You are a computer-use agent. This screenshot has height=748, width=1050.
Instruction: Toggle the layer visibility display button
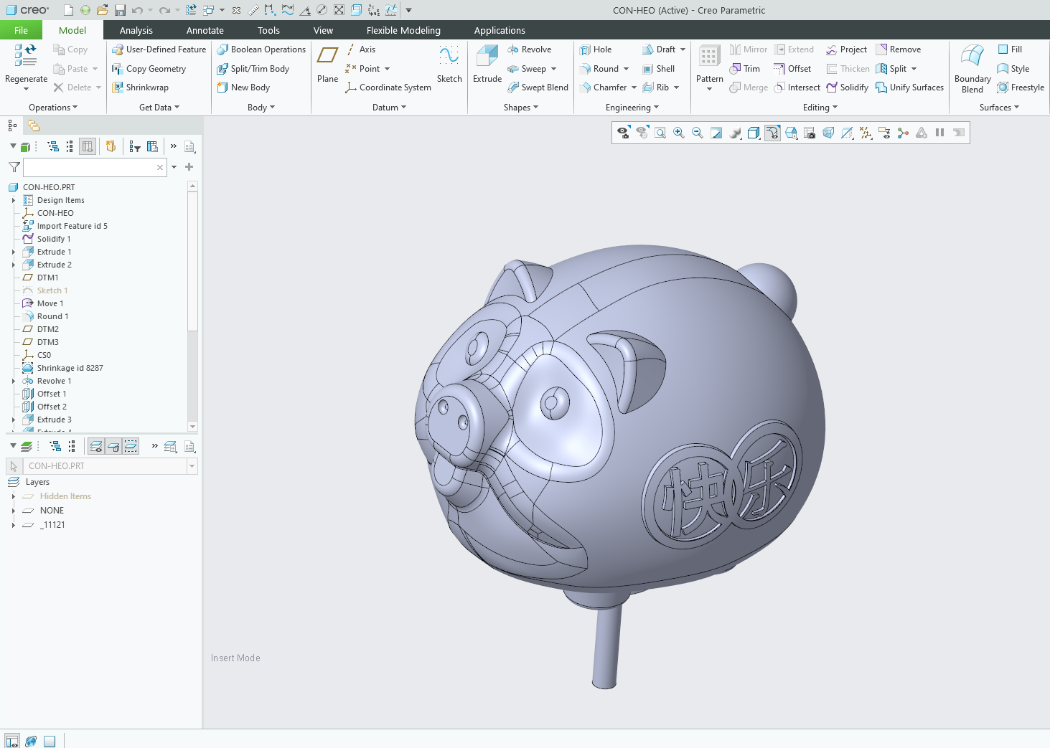coord(96,446)
